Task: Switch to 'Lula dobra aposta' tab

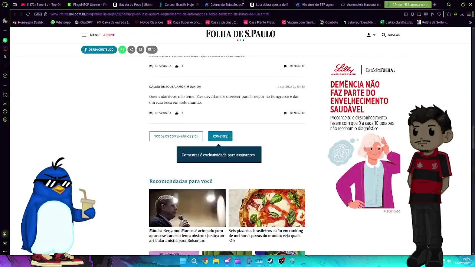Action: (x=270, y=5)
